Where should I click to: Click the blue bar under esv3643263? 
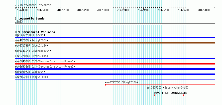[x=115, y=69]
